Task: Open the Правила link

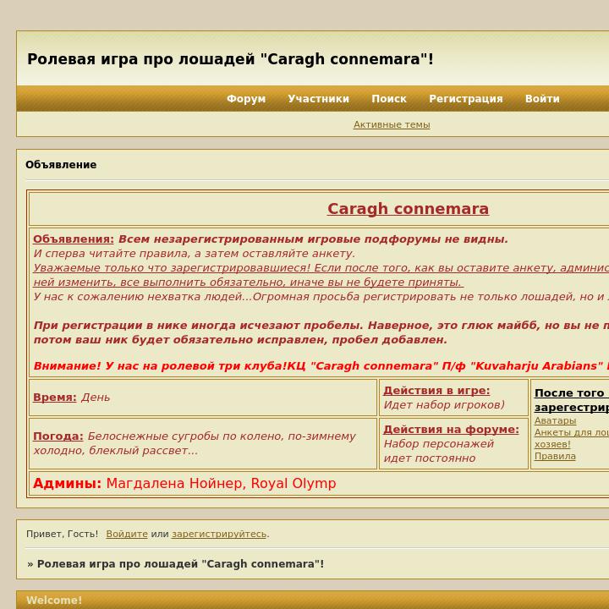Action: point(555,456)
